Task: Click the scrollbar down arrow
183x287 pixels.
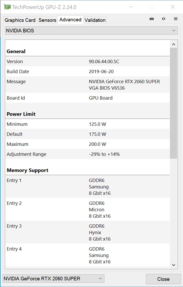Action: coord(174,265)
